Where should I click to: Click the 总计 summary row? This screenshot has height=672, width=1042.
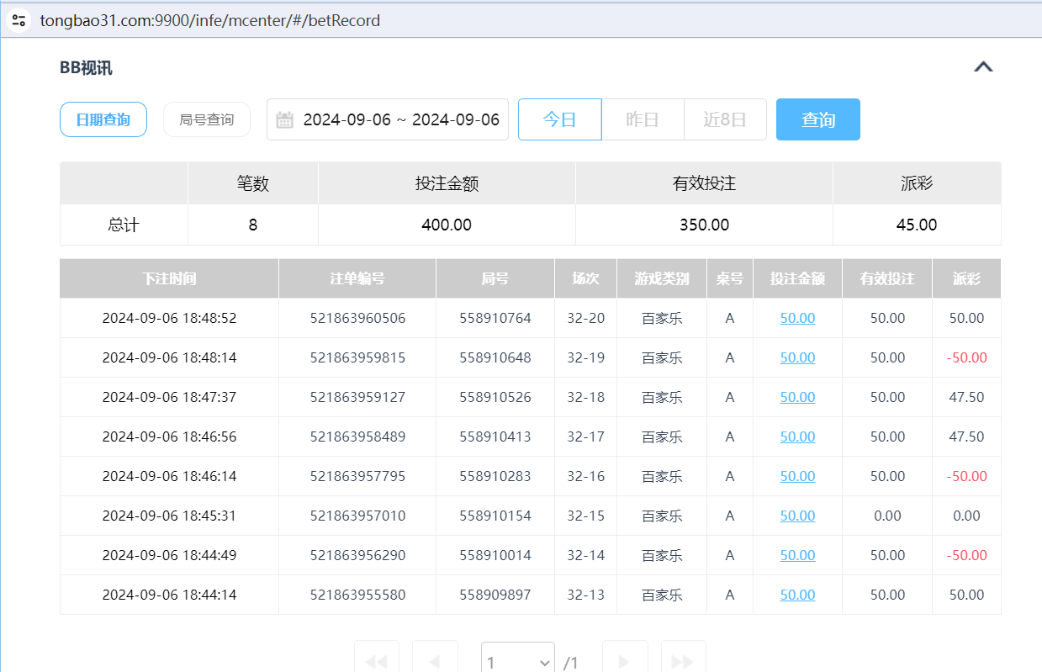tap(123, 225)
